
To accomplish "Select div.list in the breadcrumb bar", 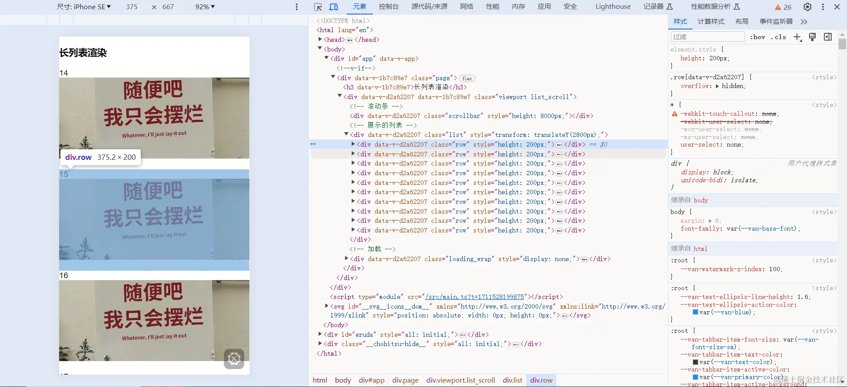I will point(513,380).
